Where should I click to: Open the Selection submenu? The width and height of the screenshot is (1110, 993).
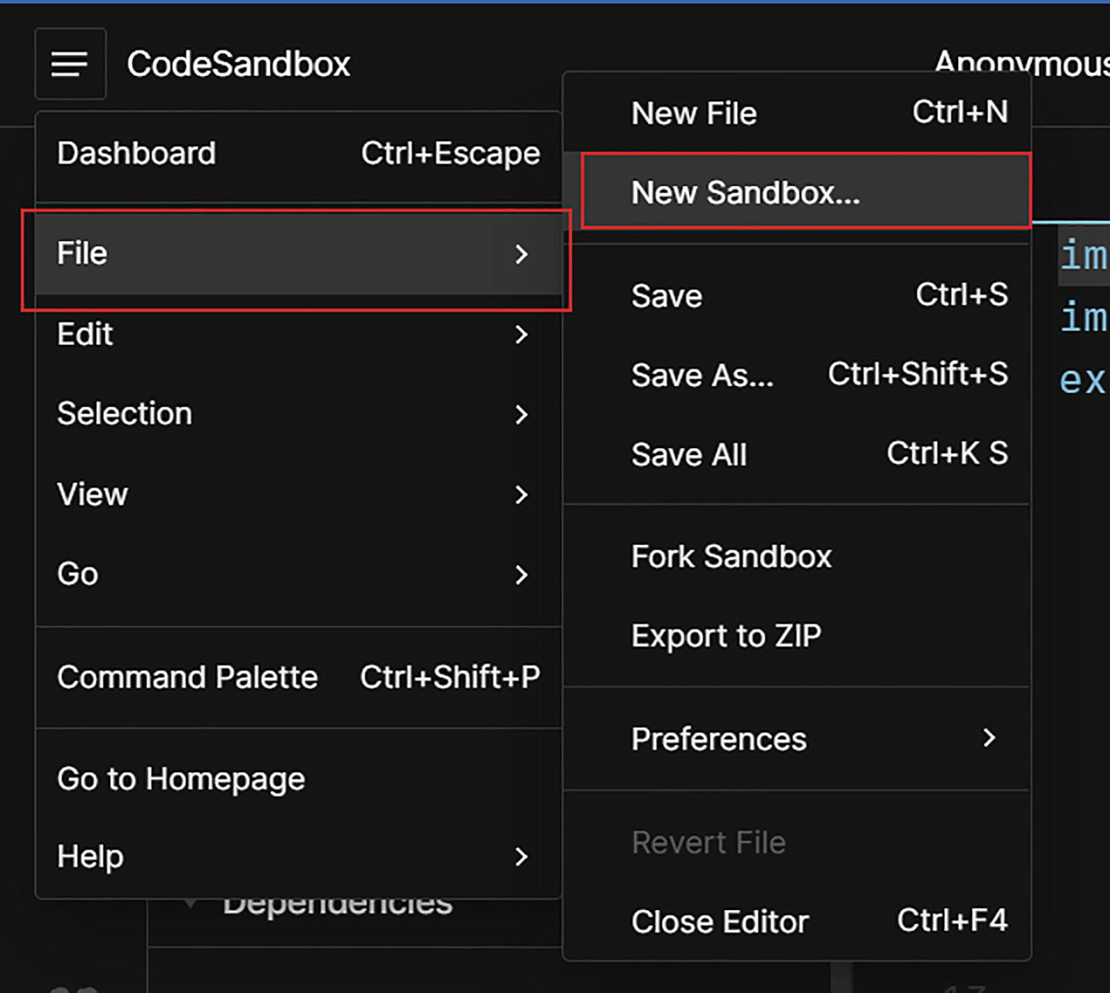124,413
